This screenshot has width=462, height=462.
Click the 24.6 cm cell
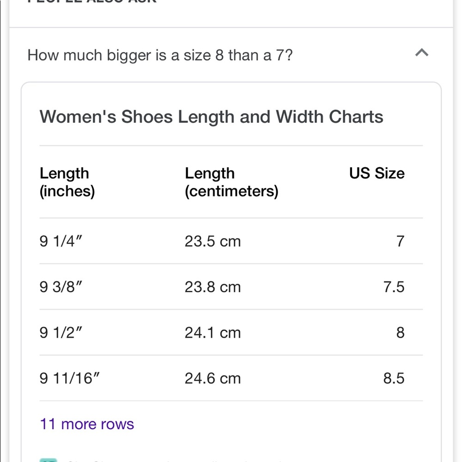213,378
